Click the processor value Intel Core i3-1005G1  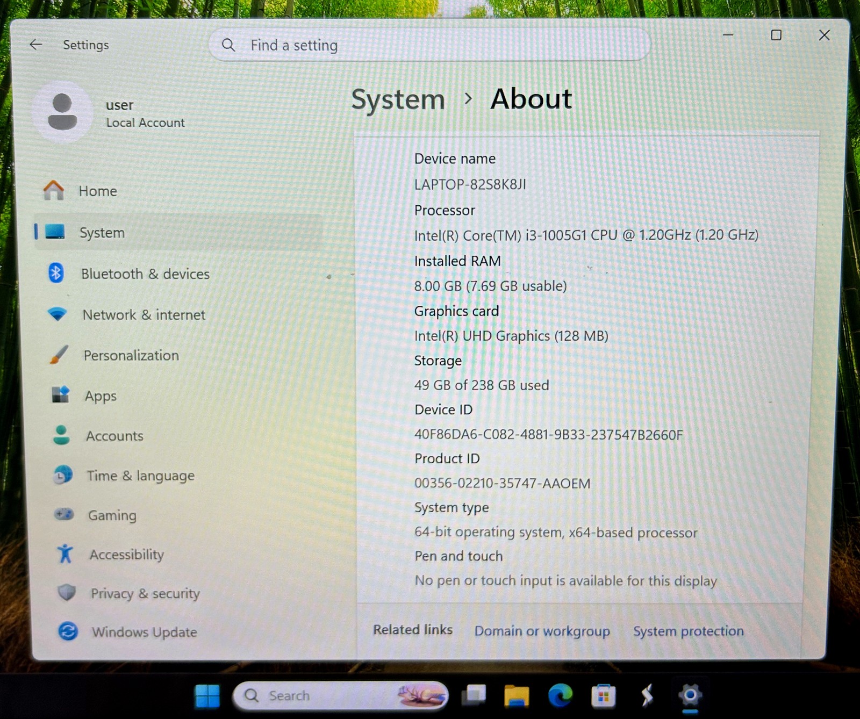[x=586, y=235]
